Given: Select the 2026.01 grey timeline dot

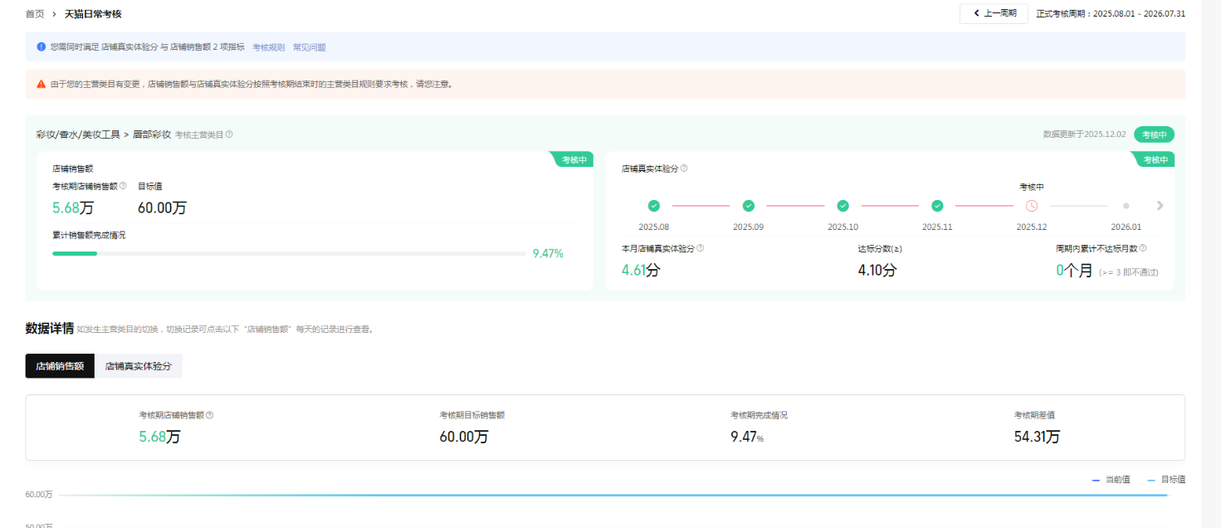Looking at the screenshot, I should (x=1126, y=206).
